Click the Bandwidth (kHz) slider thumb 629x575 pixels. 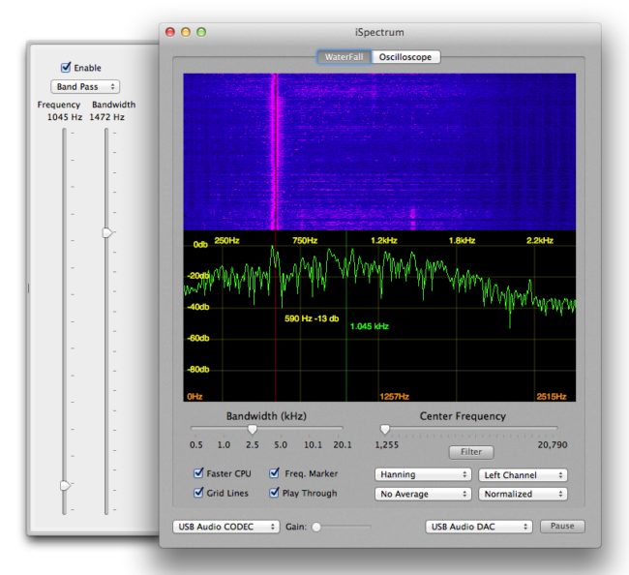[252, 429]
